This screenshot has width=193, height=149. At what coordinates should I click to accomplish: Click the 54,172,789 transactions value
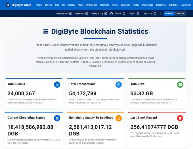(x=83, y=94)
